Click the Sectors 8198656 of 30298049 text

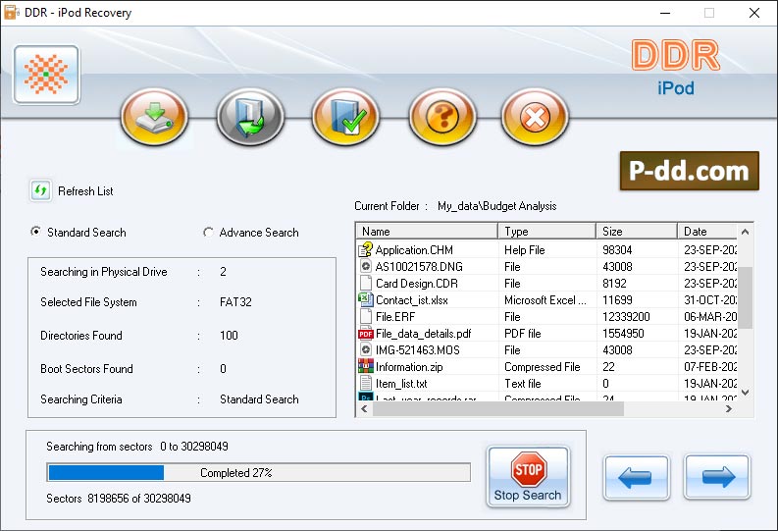coord(119,499)
